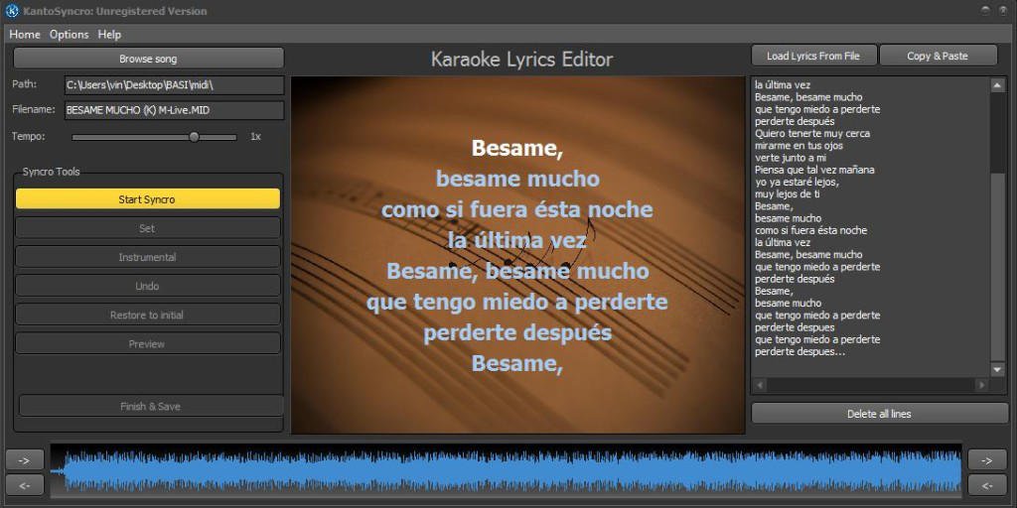Open the Help menu
Viewport: 1017px width, 508px height.
click(x=109, y=35)
